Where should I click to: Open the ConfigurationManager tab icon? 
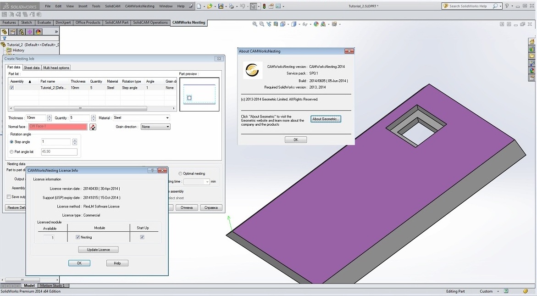pos(22,32)
